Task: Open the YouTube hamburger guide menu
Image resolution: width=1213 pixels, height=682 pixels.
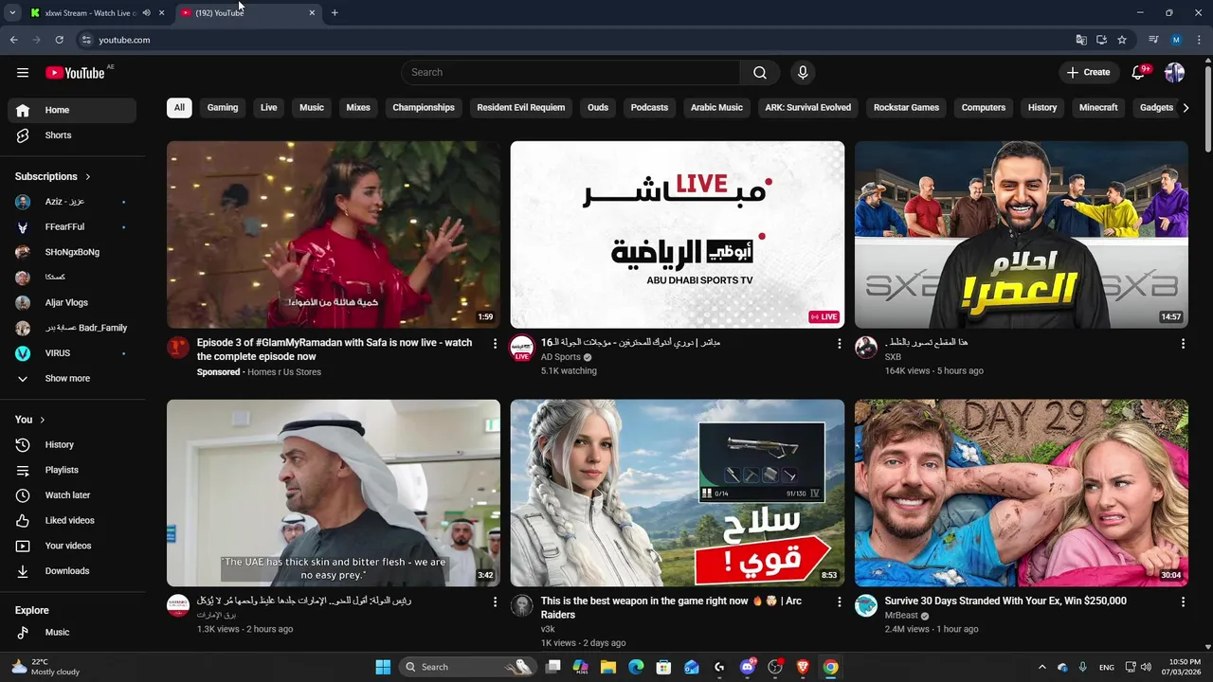Action: click(x=23, y=72)
